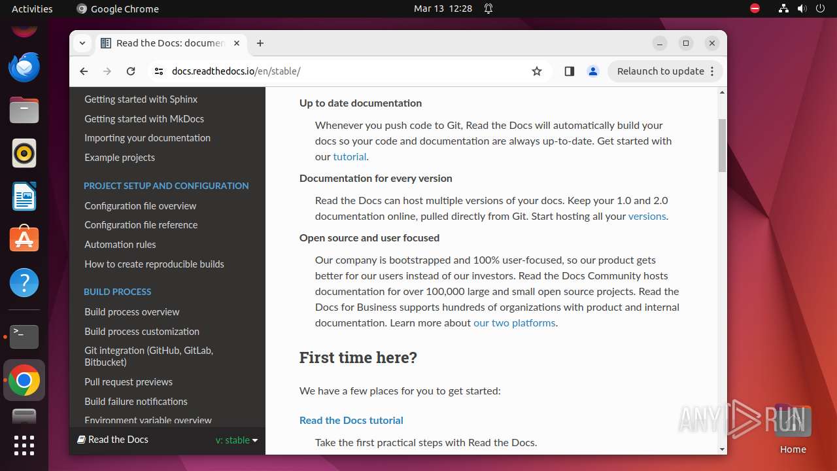The image size is (837, 471).
Task: Show Applications grid in the dock
Action: point(24,445)
